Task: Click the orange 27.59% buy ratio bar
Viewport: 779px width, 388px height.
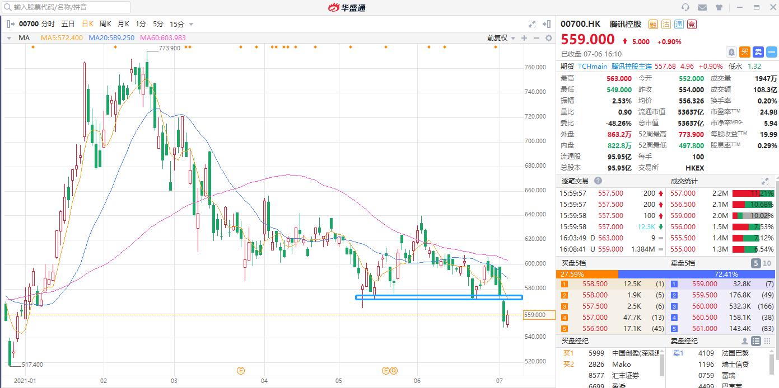Action: [x=587, y=274]
